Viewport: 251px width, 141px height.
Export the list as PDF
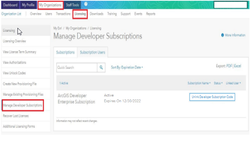pos(229,66)
